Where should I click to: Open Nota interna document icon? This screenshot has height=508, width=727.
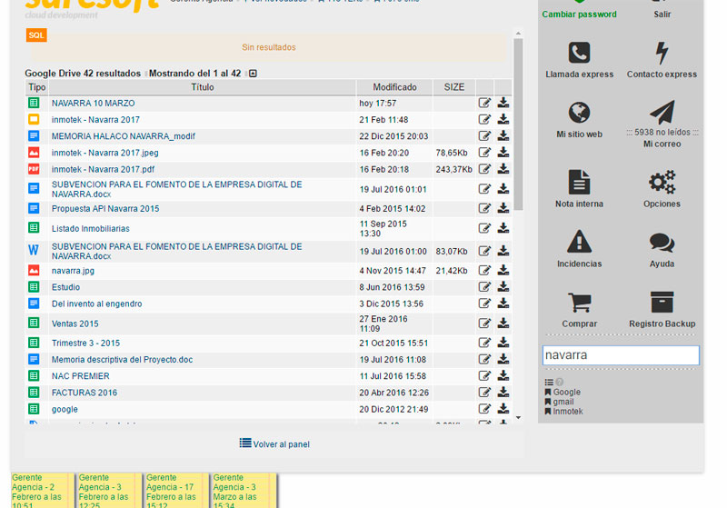coord(579,182)
